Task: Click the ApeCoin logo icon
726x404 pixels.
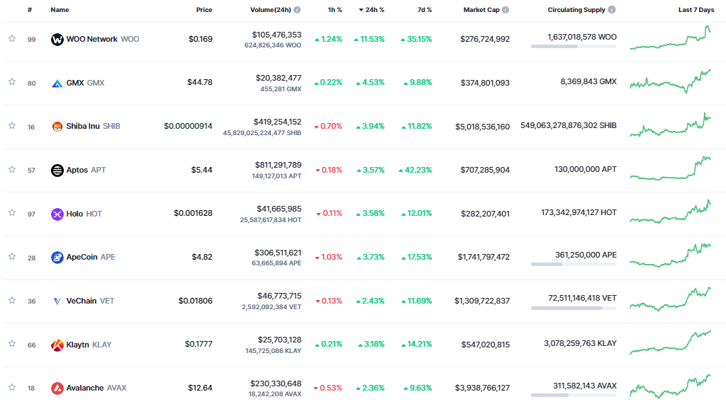Action: (x=57, y=258)
